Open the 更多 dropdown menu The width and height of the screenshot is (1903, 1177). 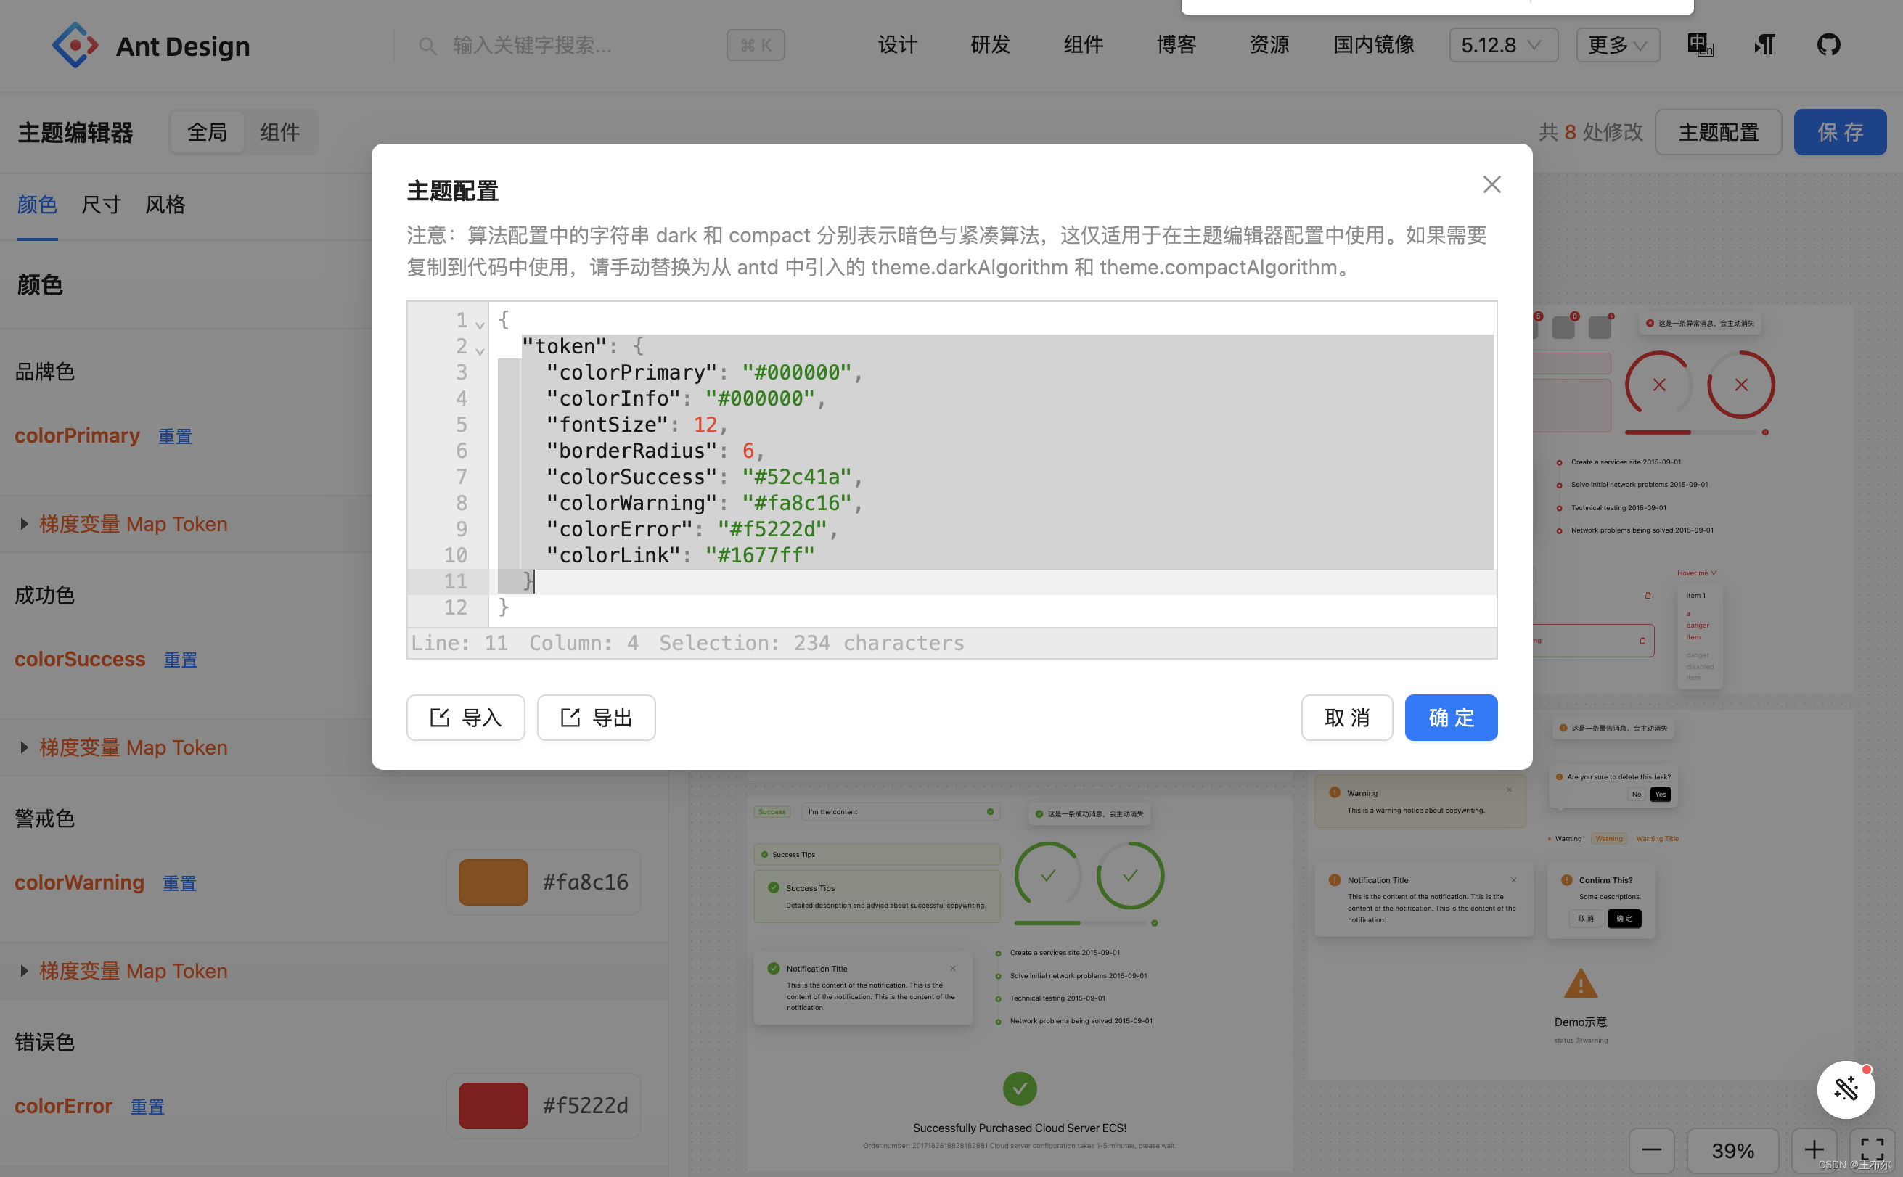coord(1617,45)
